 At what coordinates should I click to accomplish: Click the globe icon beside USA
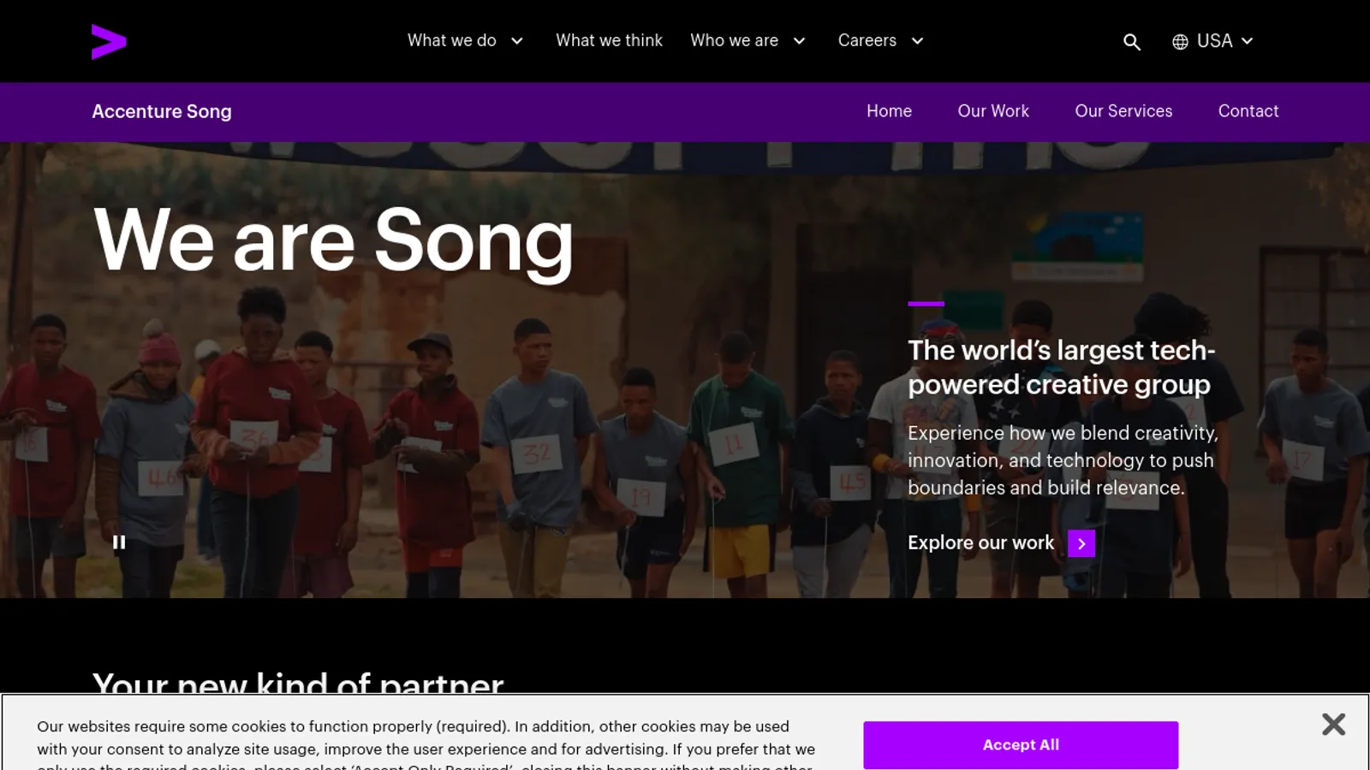point(1180,42)
